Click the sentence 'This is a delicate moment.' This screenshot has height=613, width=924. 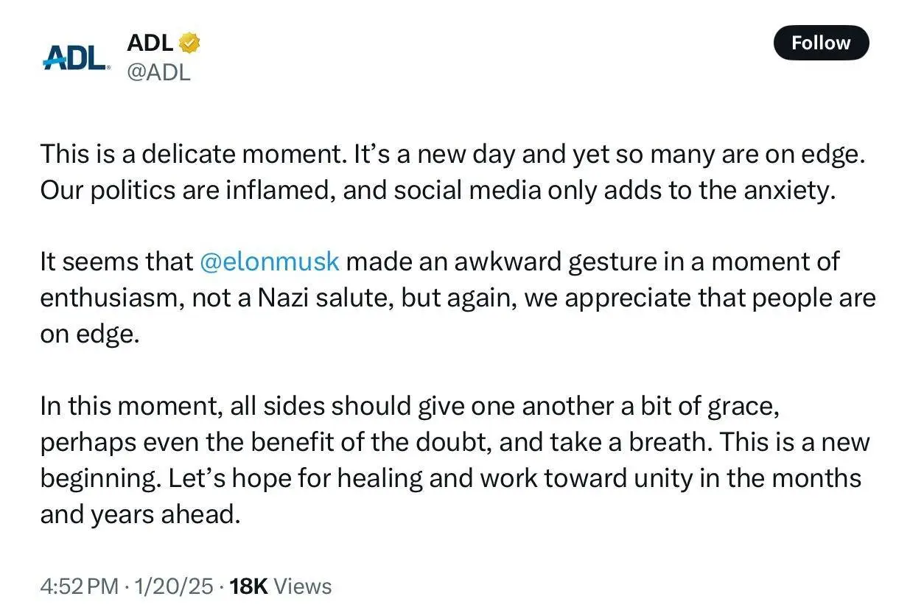click(194, 153)
